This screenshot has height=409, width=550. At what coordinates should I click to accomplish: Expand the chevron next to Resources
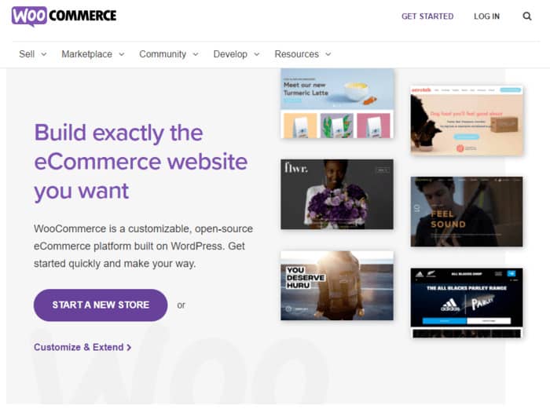point(328,54)
